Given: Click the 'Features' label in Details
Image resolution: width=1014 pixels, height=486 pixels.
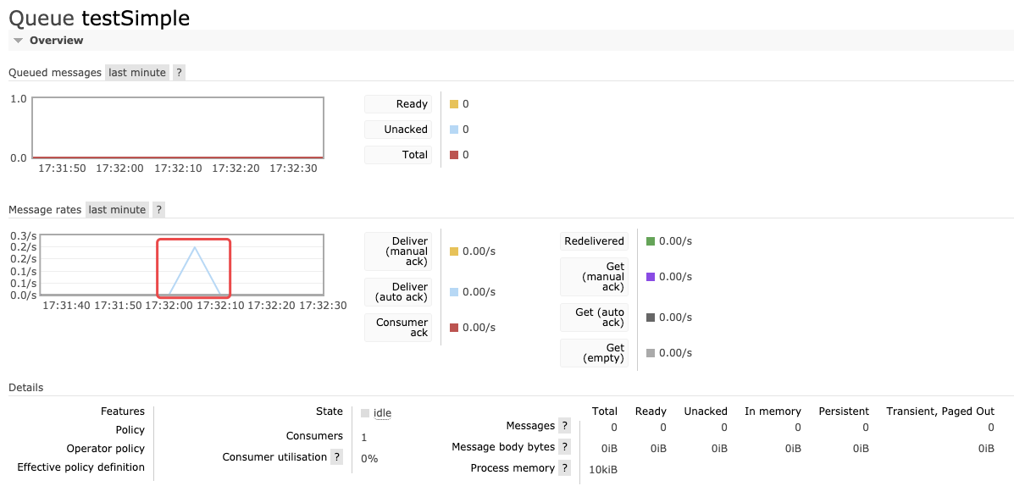Looking at the screenshot, I should (x=123, y=411).
